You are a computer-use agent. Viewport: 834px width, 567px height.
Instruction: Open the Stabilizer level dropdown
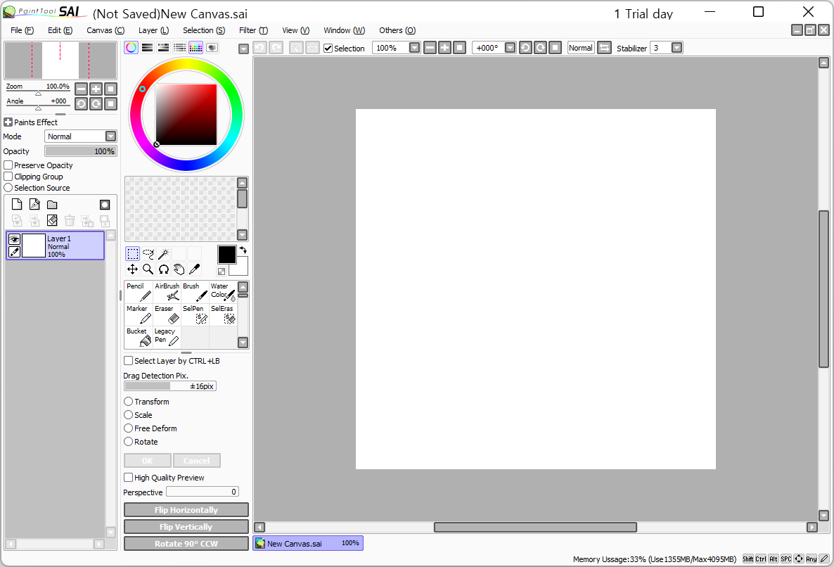(675, 48)
